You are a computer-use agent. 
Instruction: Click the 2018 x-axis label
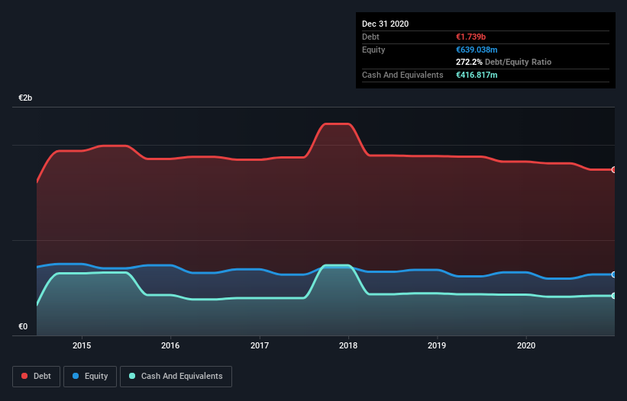click(348, 345)
